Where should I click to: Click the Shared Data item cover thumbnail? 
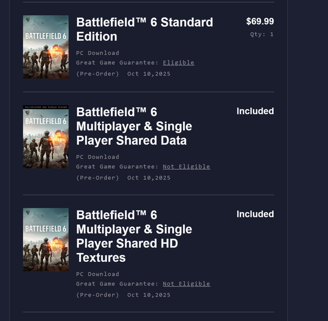(45, 137)
